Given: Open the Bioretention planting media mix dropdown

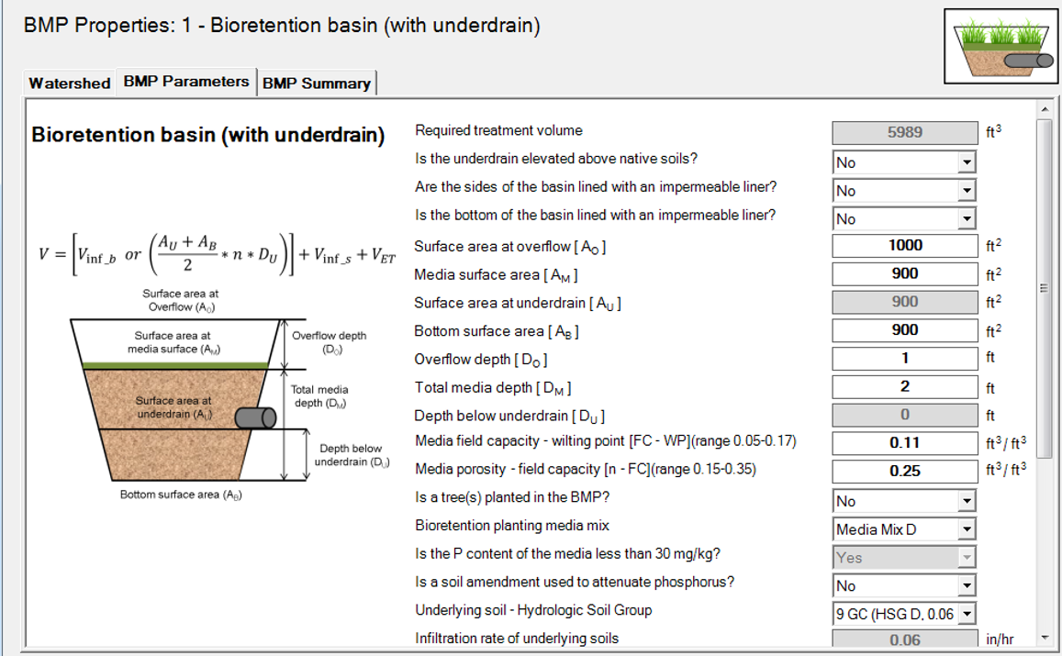Looking at the screenshot, I should coord(965,529).
